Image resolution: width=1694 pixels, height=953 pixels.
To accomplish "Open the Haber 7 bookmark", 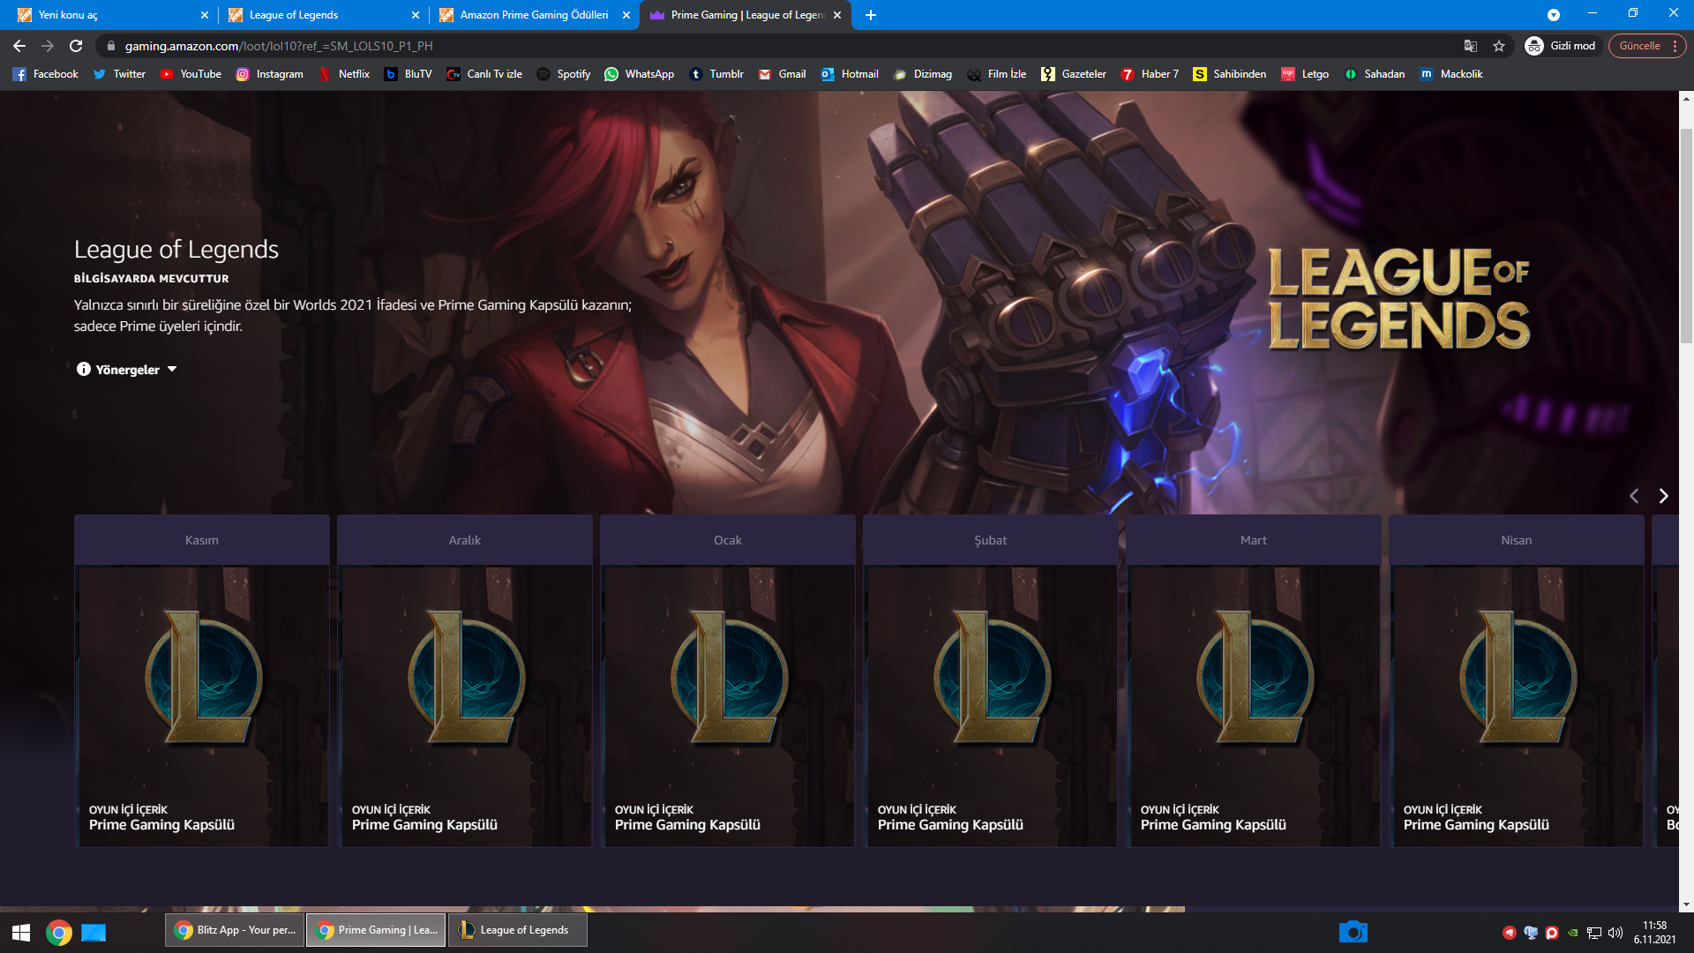I will coord(1150,74).
